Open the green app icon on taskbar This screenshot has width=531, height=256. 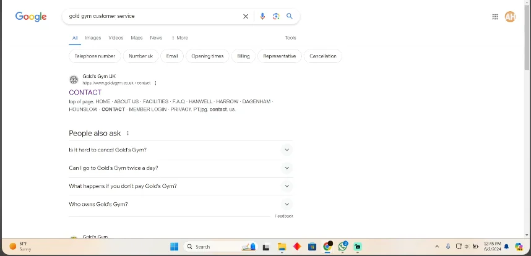(x=358, y=247)
